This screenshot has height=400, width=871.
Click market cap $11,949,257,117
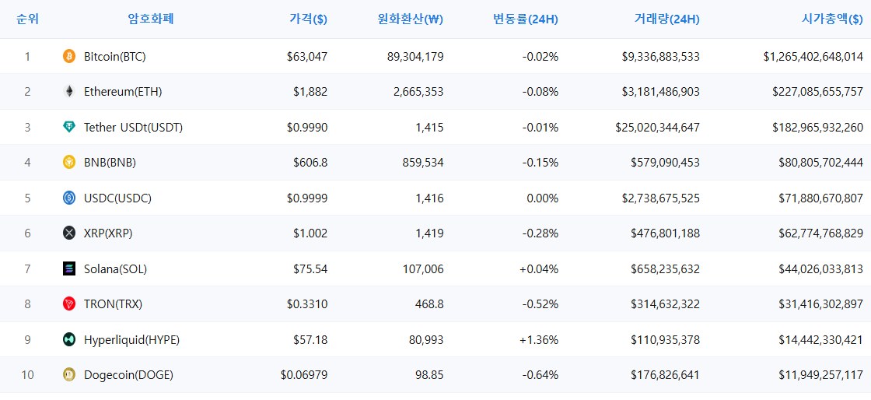point(821,376)
